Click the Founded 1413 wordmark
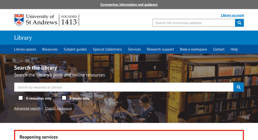 tap(69, 20)
